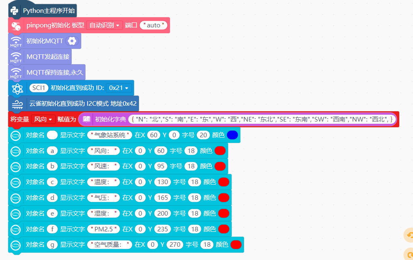Click the Wi-Fi icon on MQTT发起连接 block
Viewport: 413px width, 260px height.
point(16,56)
